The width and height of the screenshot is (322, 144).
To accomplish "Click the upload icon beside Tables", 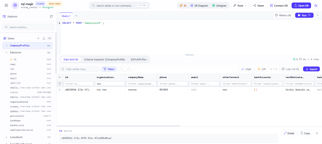I will pyautogui.click(x=44, y=38).
